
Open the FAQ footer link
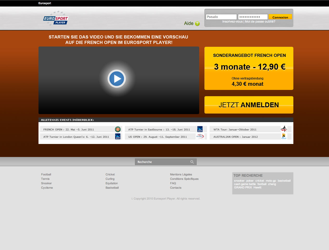click(x=173, y=183)
